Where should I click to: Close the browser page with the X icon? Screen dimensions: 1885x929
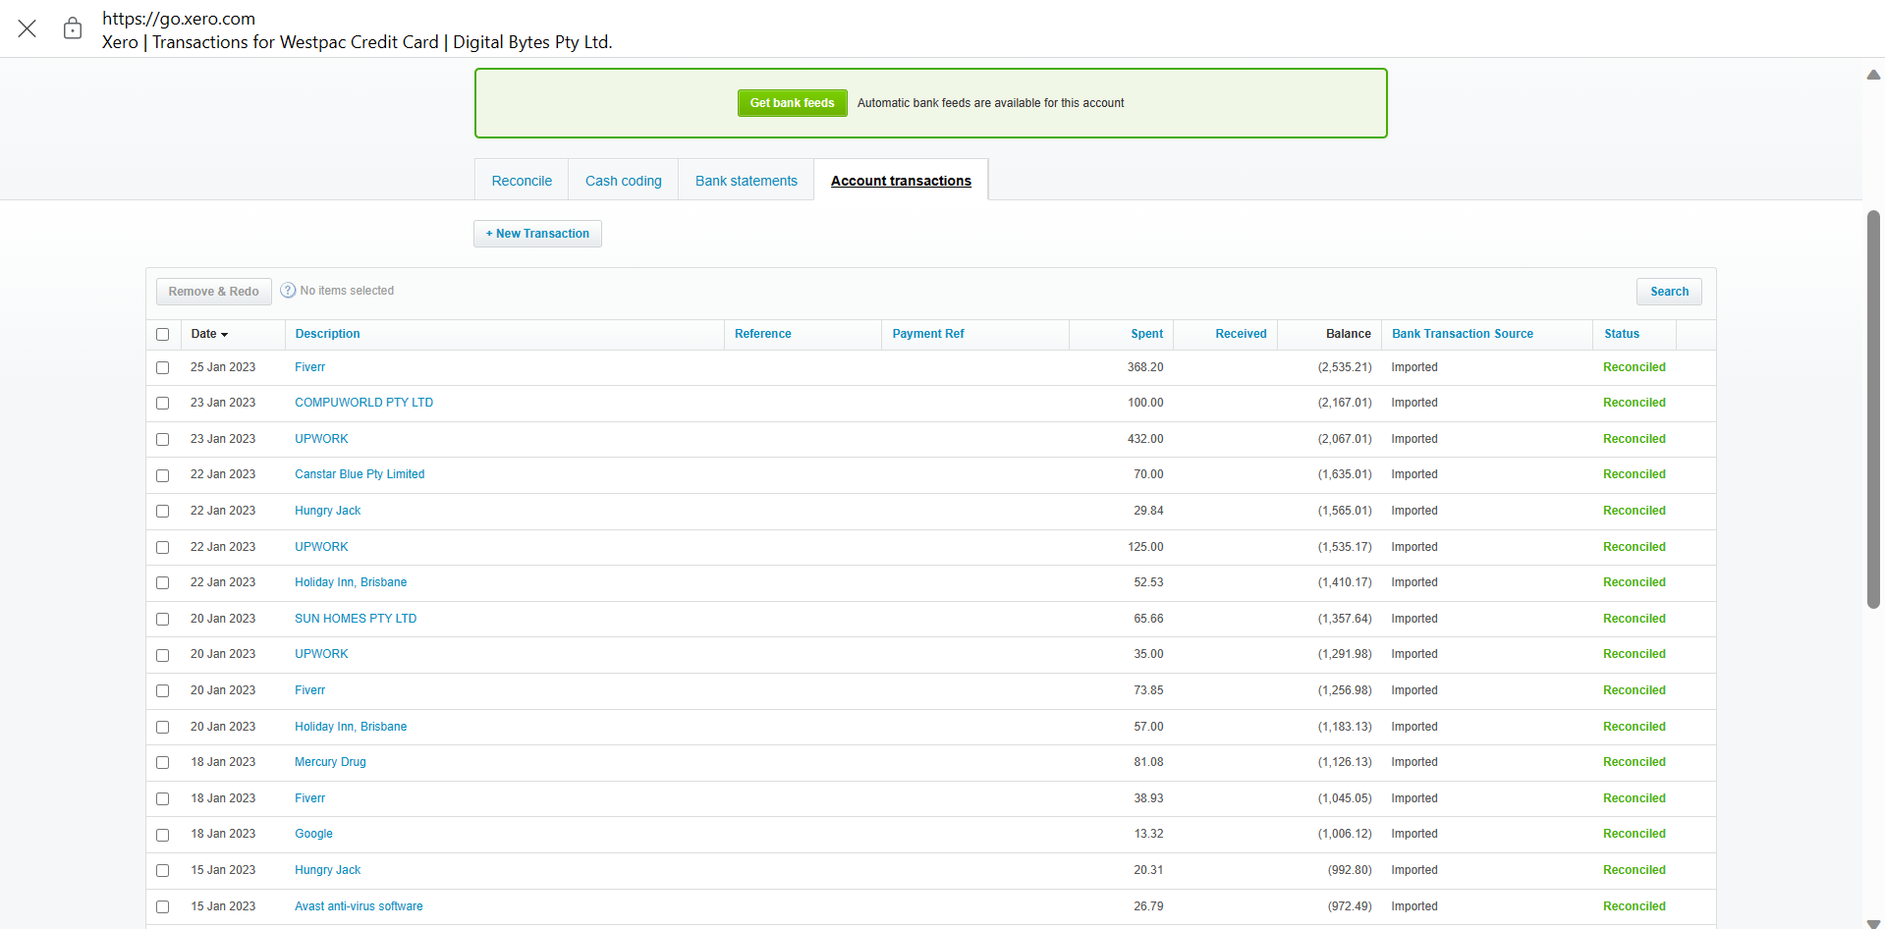pos(28,28)
